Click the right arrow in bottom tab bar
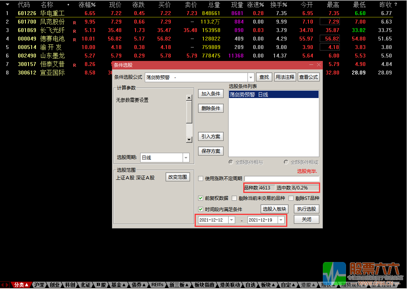407x289 pixels. [7, 285]
